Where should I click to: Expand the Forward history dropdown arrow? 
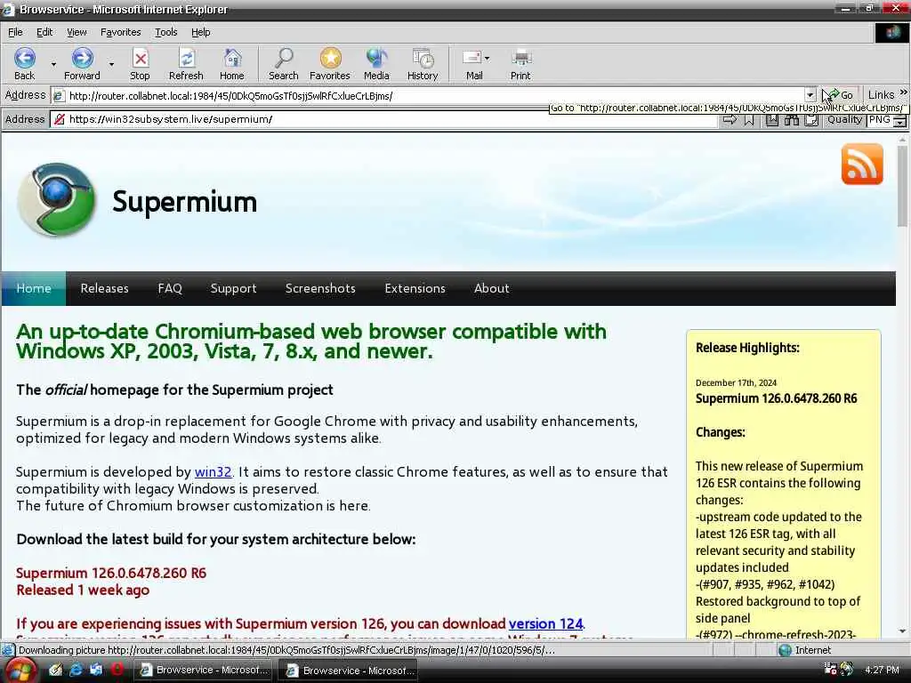[x=111, y=64]
